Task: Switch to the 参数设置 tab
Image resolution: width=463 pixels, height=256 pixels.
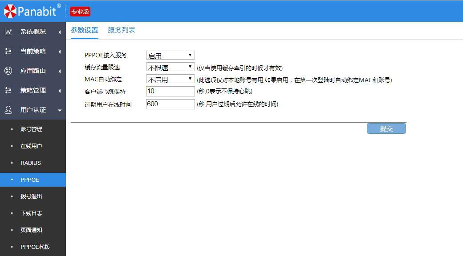Action: 85,30
